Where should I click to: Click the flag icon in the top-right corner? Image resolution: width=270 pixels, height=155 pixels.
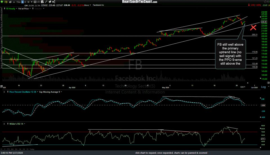[x=268, y=2]
